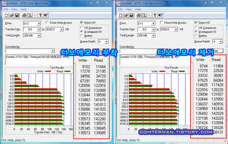Open Transfer Size 0.5 dropdown in left window
The height and width of the screenshot is (144, 228).
click(x=39, y=30)
